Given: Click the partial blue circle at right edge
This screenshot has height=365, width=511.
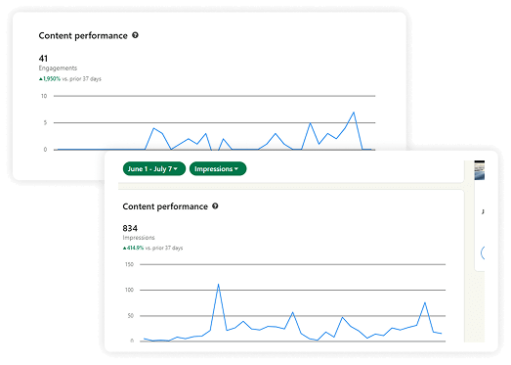Looking at the screenshot, I should click(483, 252).
